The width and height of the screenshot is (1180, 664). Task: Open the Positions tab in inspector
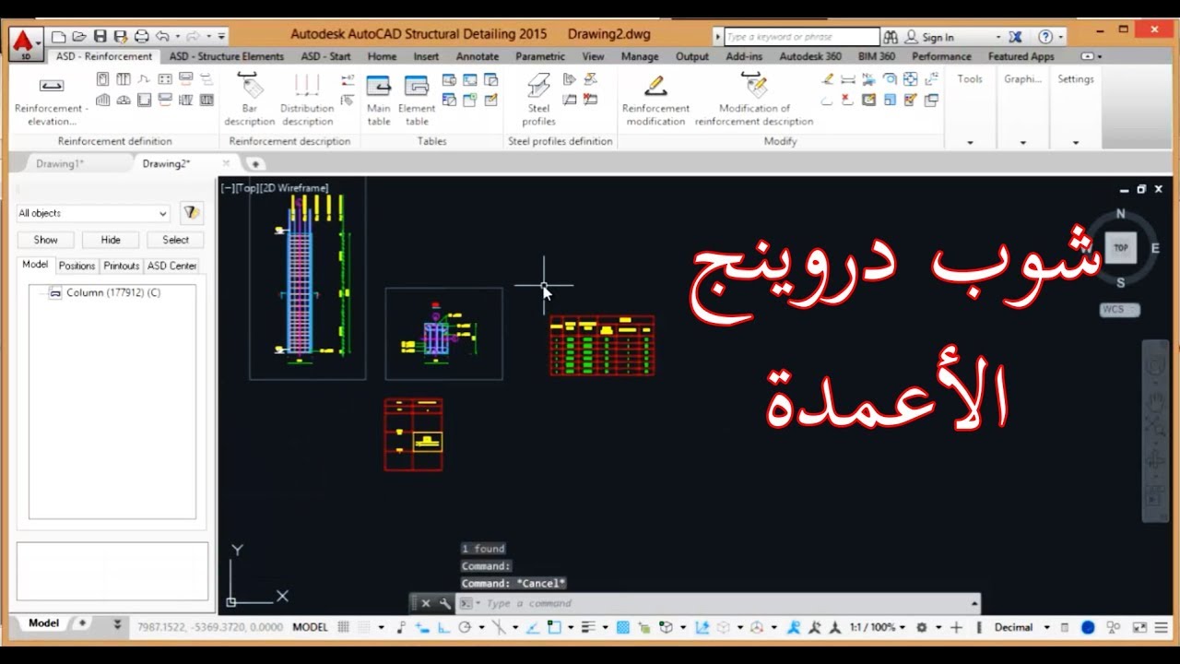(x=77, y=266)
